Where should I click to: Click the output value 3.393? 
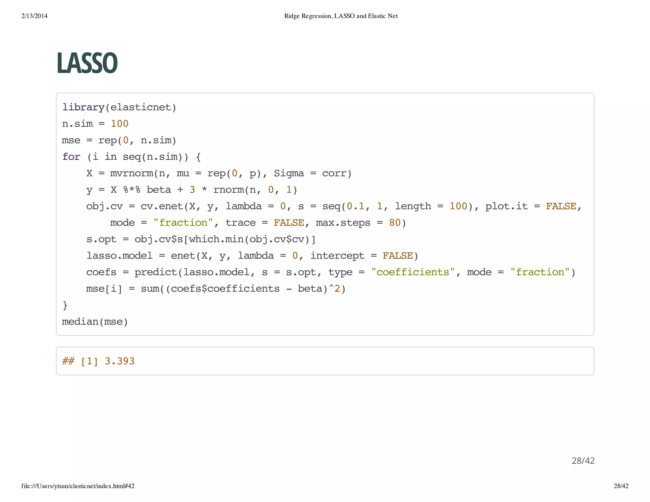click(120, 361)
